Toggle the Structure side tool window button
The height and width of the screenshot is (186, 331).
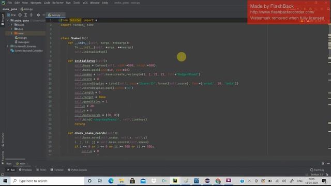(3, 139)
